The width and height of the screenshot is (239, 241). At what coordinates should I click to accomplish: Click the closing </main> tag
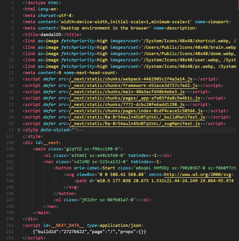(42, 213)
